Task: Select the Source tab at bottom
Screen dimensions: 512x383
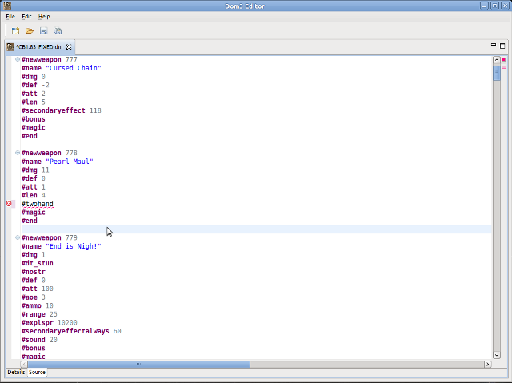Action: 37,373
